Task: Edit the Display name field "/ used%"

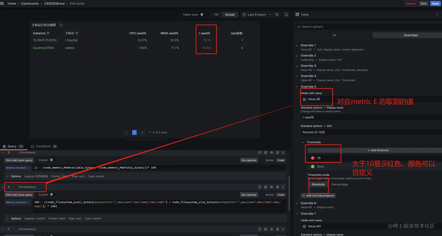Action: pos(371,117)
